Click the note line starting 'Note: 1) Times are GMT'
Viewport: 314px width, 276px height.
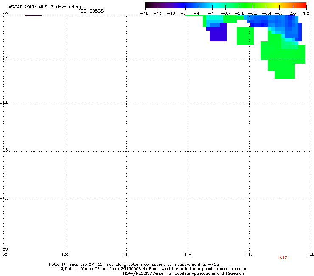coord(134,265)
